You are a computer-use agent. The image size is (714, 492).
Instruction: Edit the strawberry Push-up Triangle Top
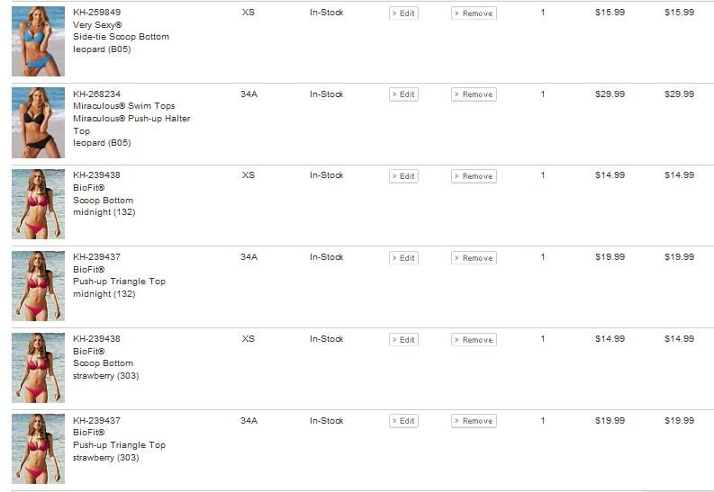[x=403, y=421]
